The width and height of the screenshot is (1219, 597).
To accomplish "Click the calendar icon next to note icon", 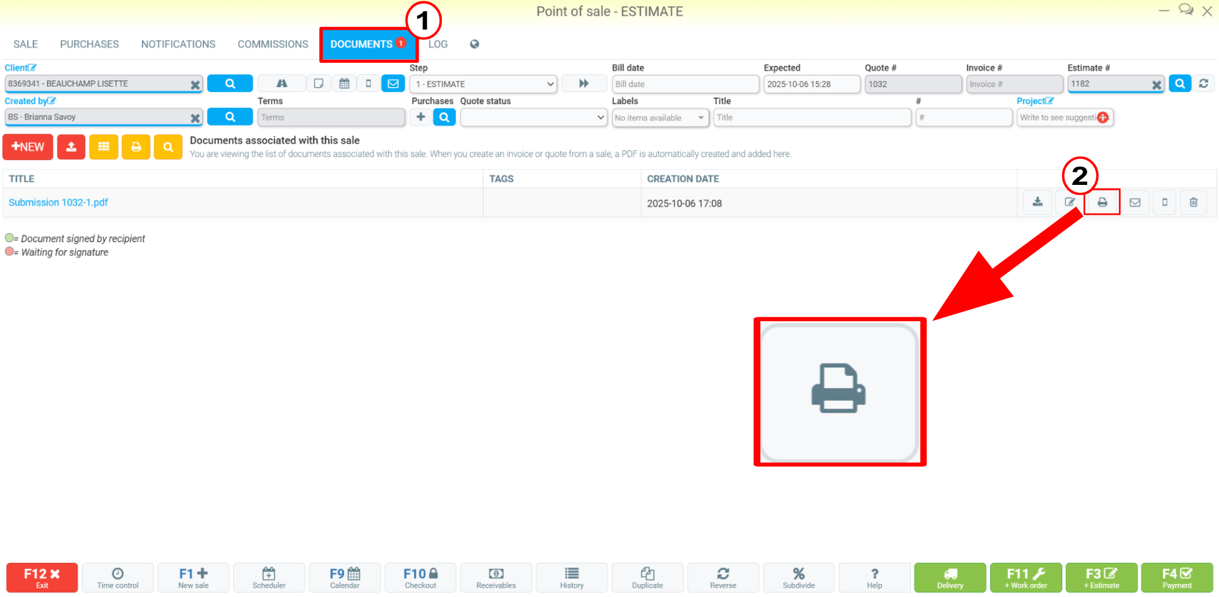I will tap(344, 83).
